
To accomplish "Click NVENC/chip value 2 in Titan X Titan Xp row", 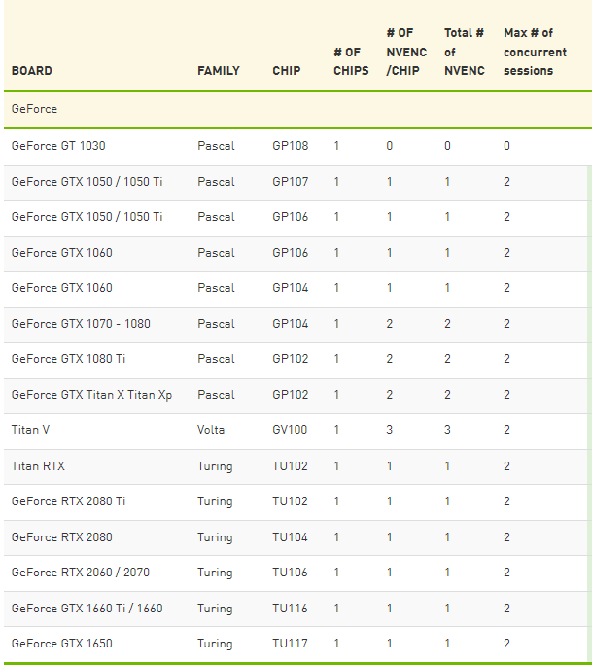I will click(390, 395).
